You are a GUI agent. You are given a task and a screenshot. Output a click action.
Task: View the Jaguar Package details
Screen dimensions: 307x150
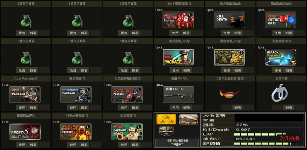click(x=135, y=145)
